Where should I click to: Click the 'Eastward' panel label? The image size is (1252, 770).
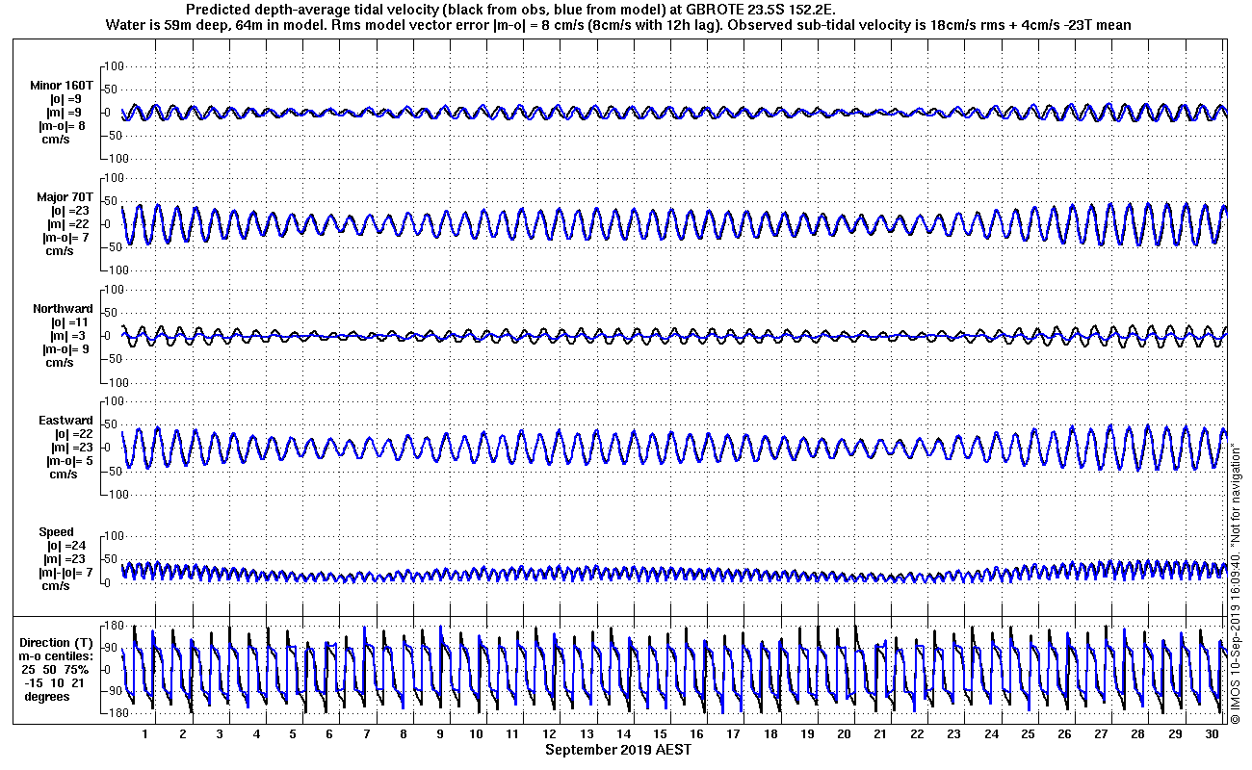(65, 420)
